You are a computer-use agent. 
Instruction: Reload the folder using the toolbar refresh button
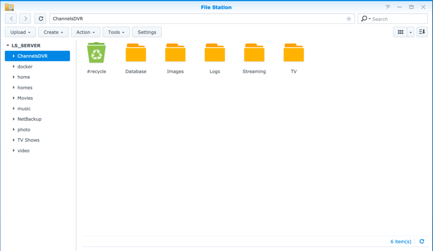click(40, 19)
